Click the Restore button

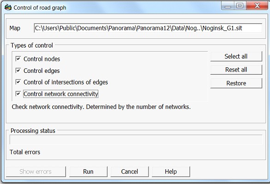(x=236, y=83)
